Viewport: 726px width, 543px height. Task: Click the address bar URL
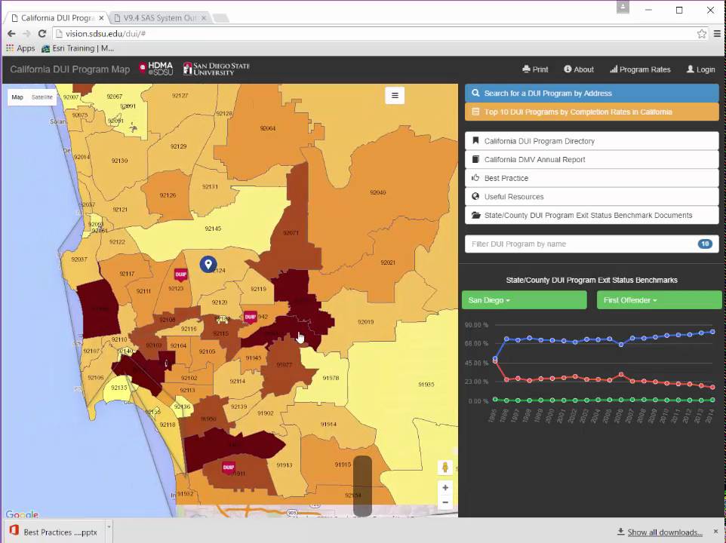pos(106,34)
